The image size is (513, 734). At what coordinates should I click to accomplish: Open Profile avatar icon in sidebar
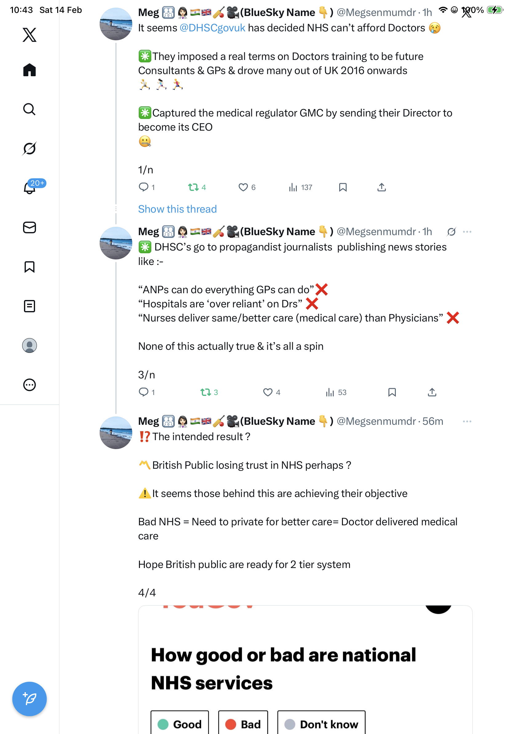(30, 345)
